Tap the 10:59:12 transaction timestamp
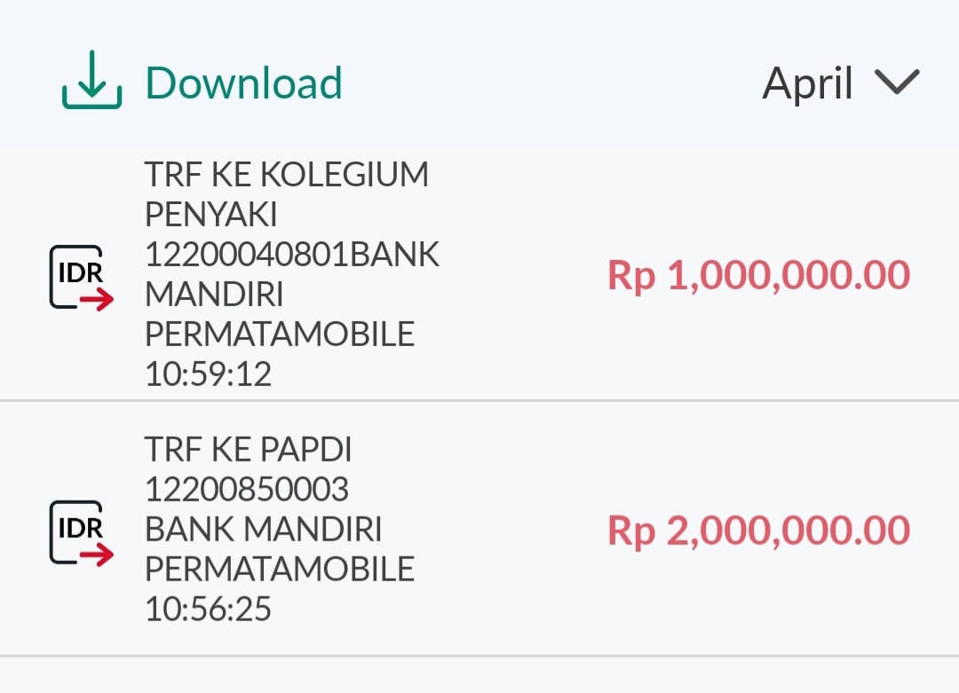The height and width of the screenshot is (693, 959). 208,374
